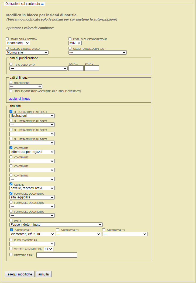Viewport: 196px width, 283px height.
Task: Click the aggiungi lingua link
Action: [20, 99]
